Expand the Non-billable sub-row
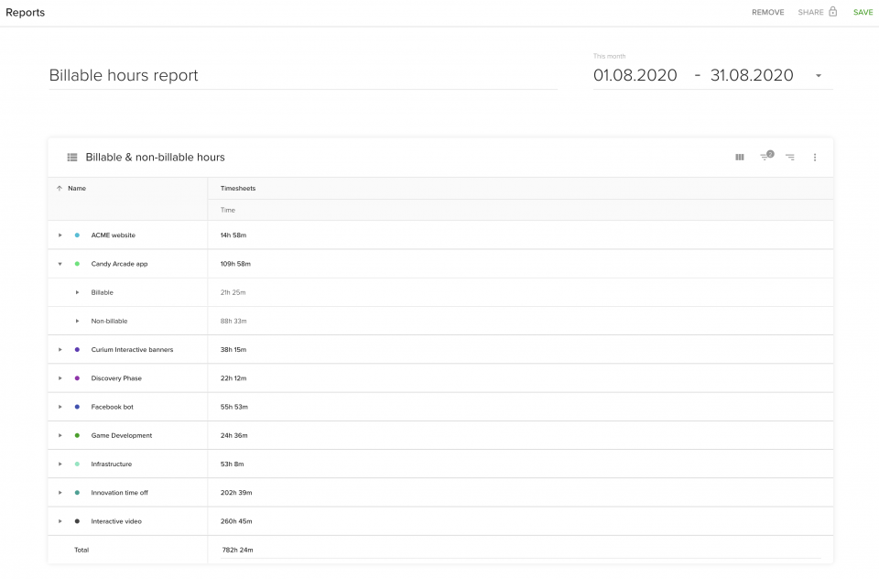Viewport: 879px width, 579px height. click(x=77, y=321)
